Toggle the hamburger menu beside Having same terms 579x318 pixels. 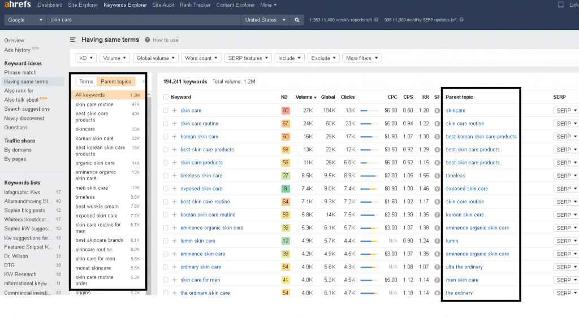click(73, 40)
